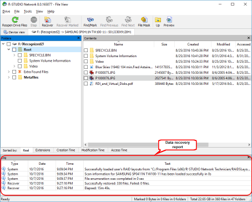This screenshot has width=252, height=202.
Task: Click the Contents horizontal scrollbar thumb
Action: point(148,144)
